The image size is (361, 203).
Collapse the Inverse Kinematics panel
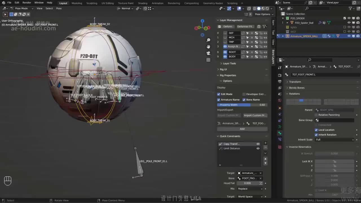[300, 147]
